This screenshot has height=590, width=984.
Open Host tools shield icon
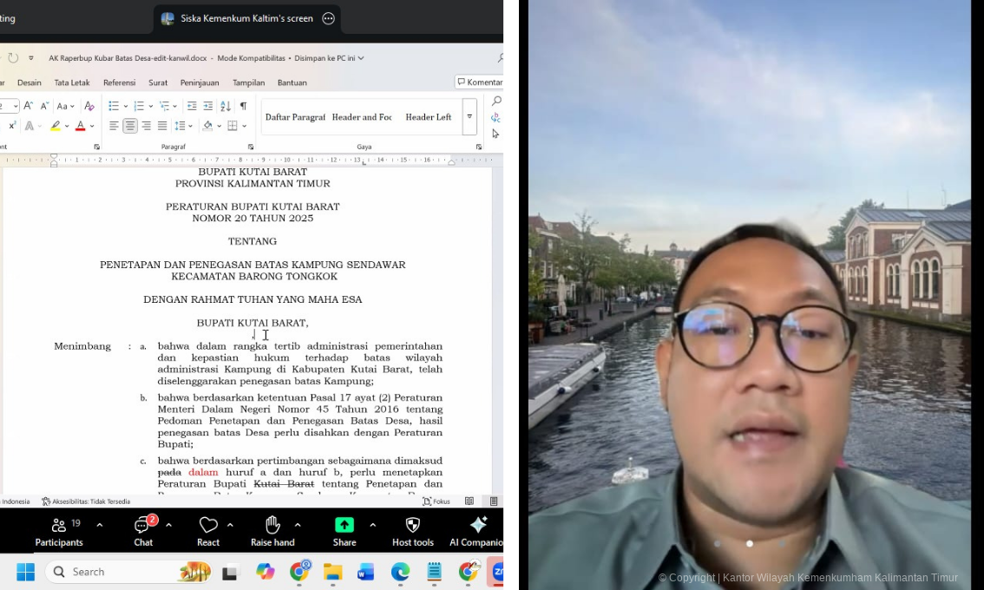[x=412, y=530]
